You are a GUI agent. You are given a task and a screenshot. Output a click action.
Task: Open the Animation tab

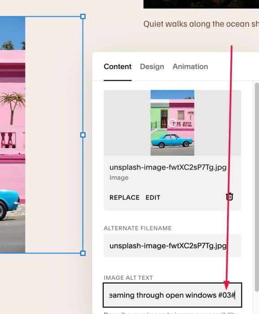[x=190, y=67]
